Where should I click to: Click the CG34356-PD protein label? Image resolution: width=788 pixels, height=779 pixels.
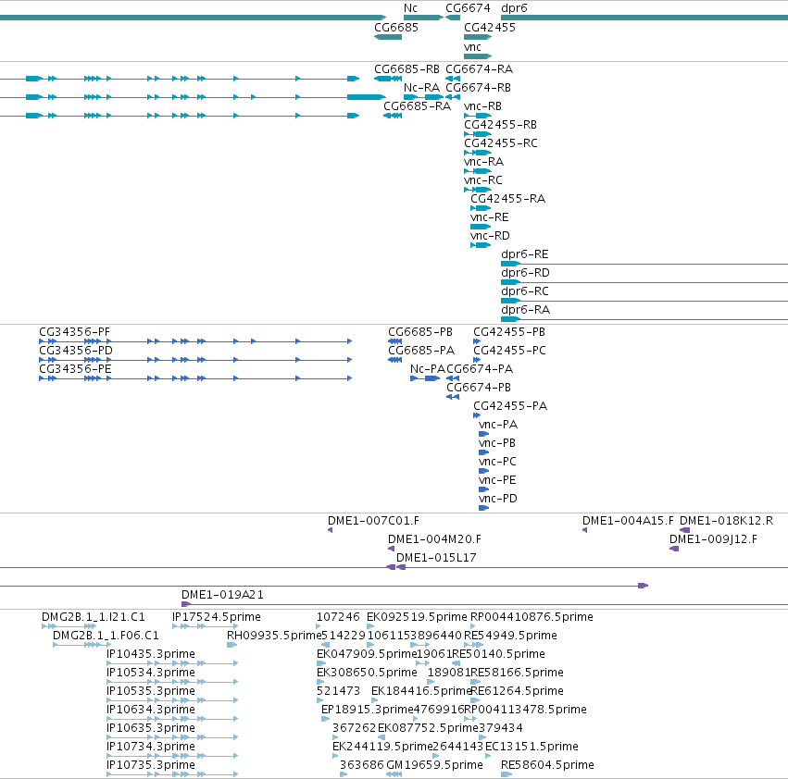[76, 351]
